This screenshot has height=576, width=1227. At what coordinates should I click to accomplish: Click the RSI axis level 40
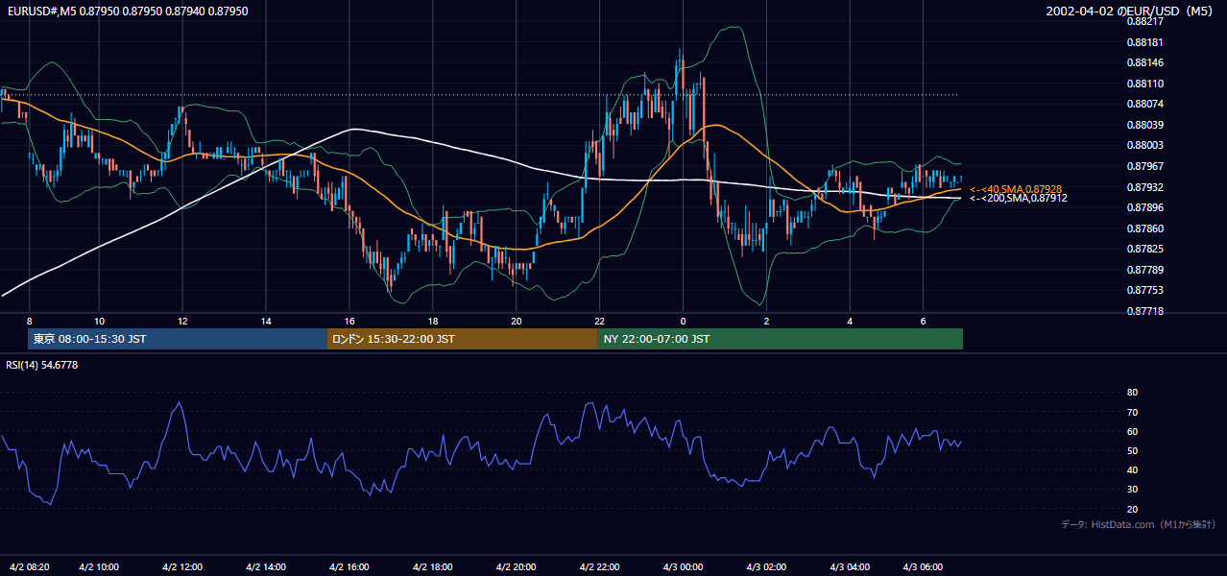tap(1132, 469)
